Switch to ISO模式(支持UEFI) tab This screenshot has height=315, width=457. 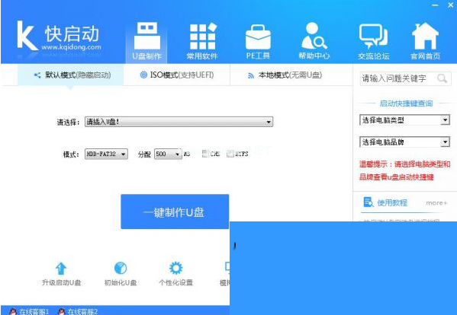pyautogui.click(x=177, y=75)
